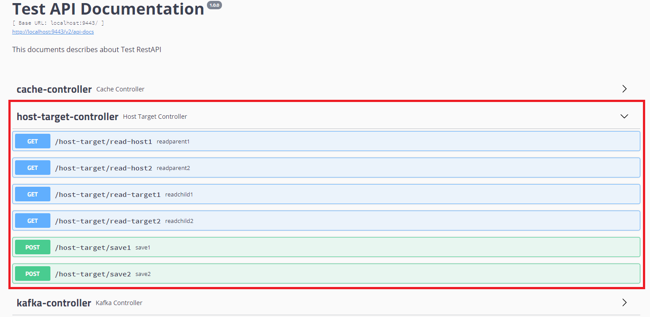This screenshot has height=317, width=650.
Task: Click GET badge for read-host1
Action: [33, 141]
